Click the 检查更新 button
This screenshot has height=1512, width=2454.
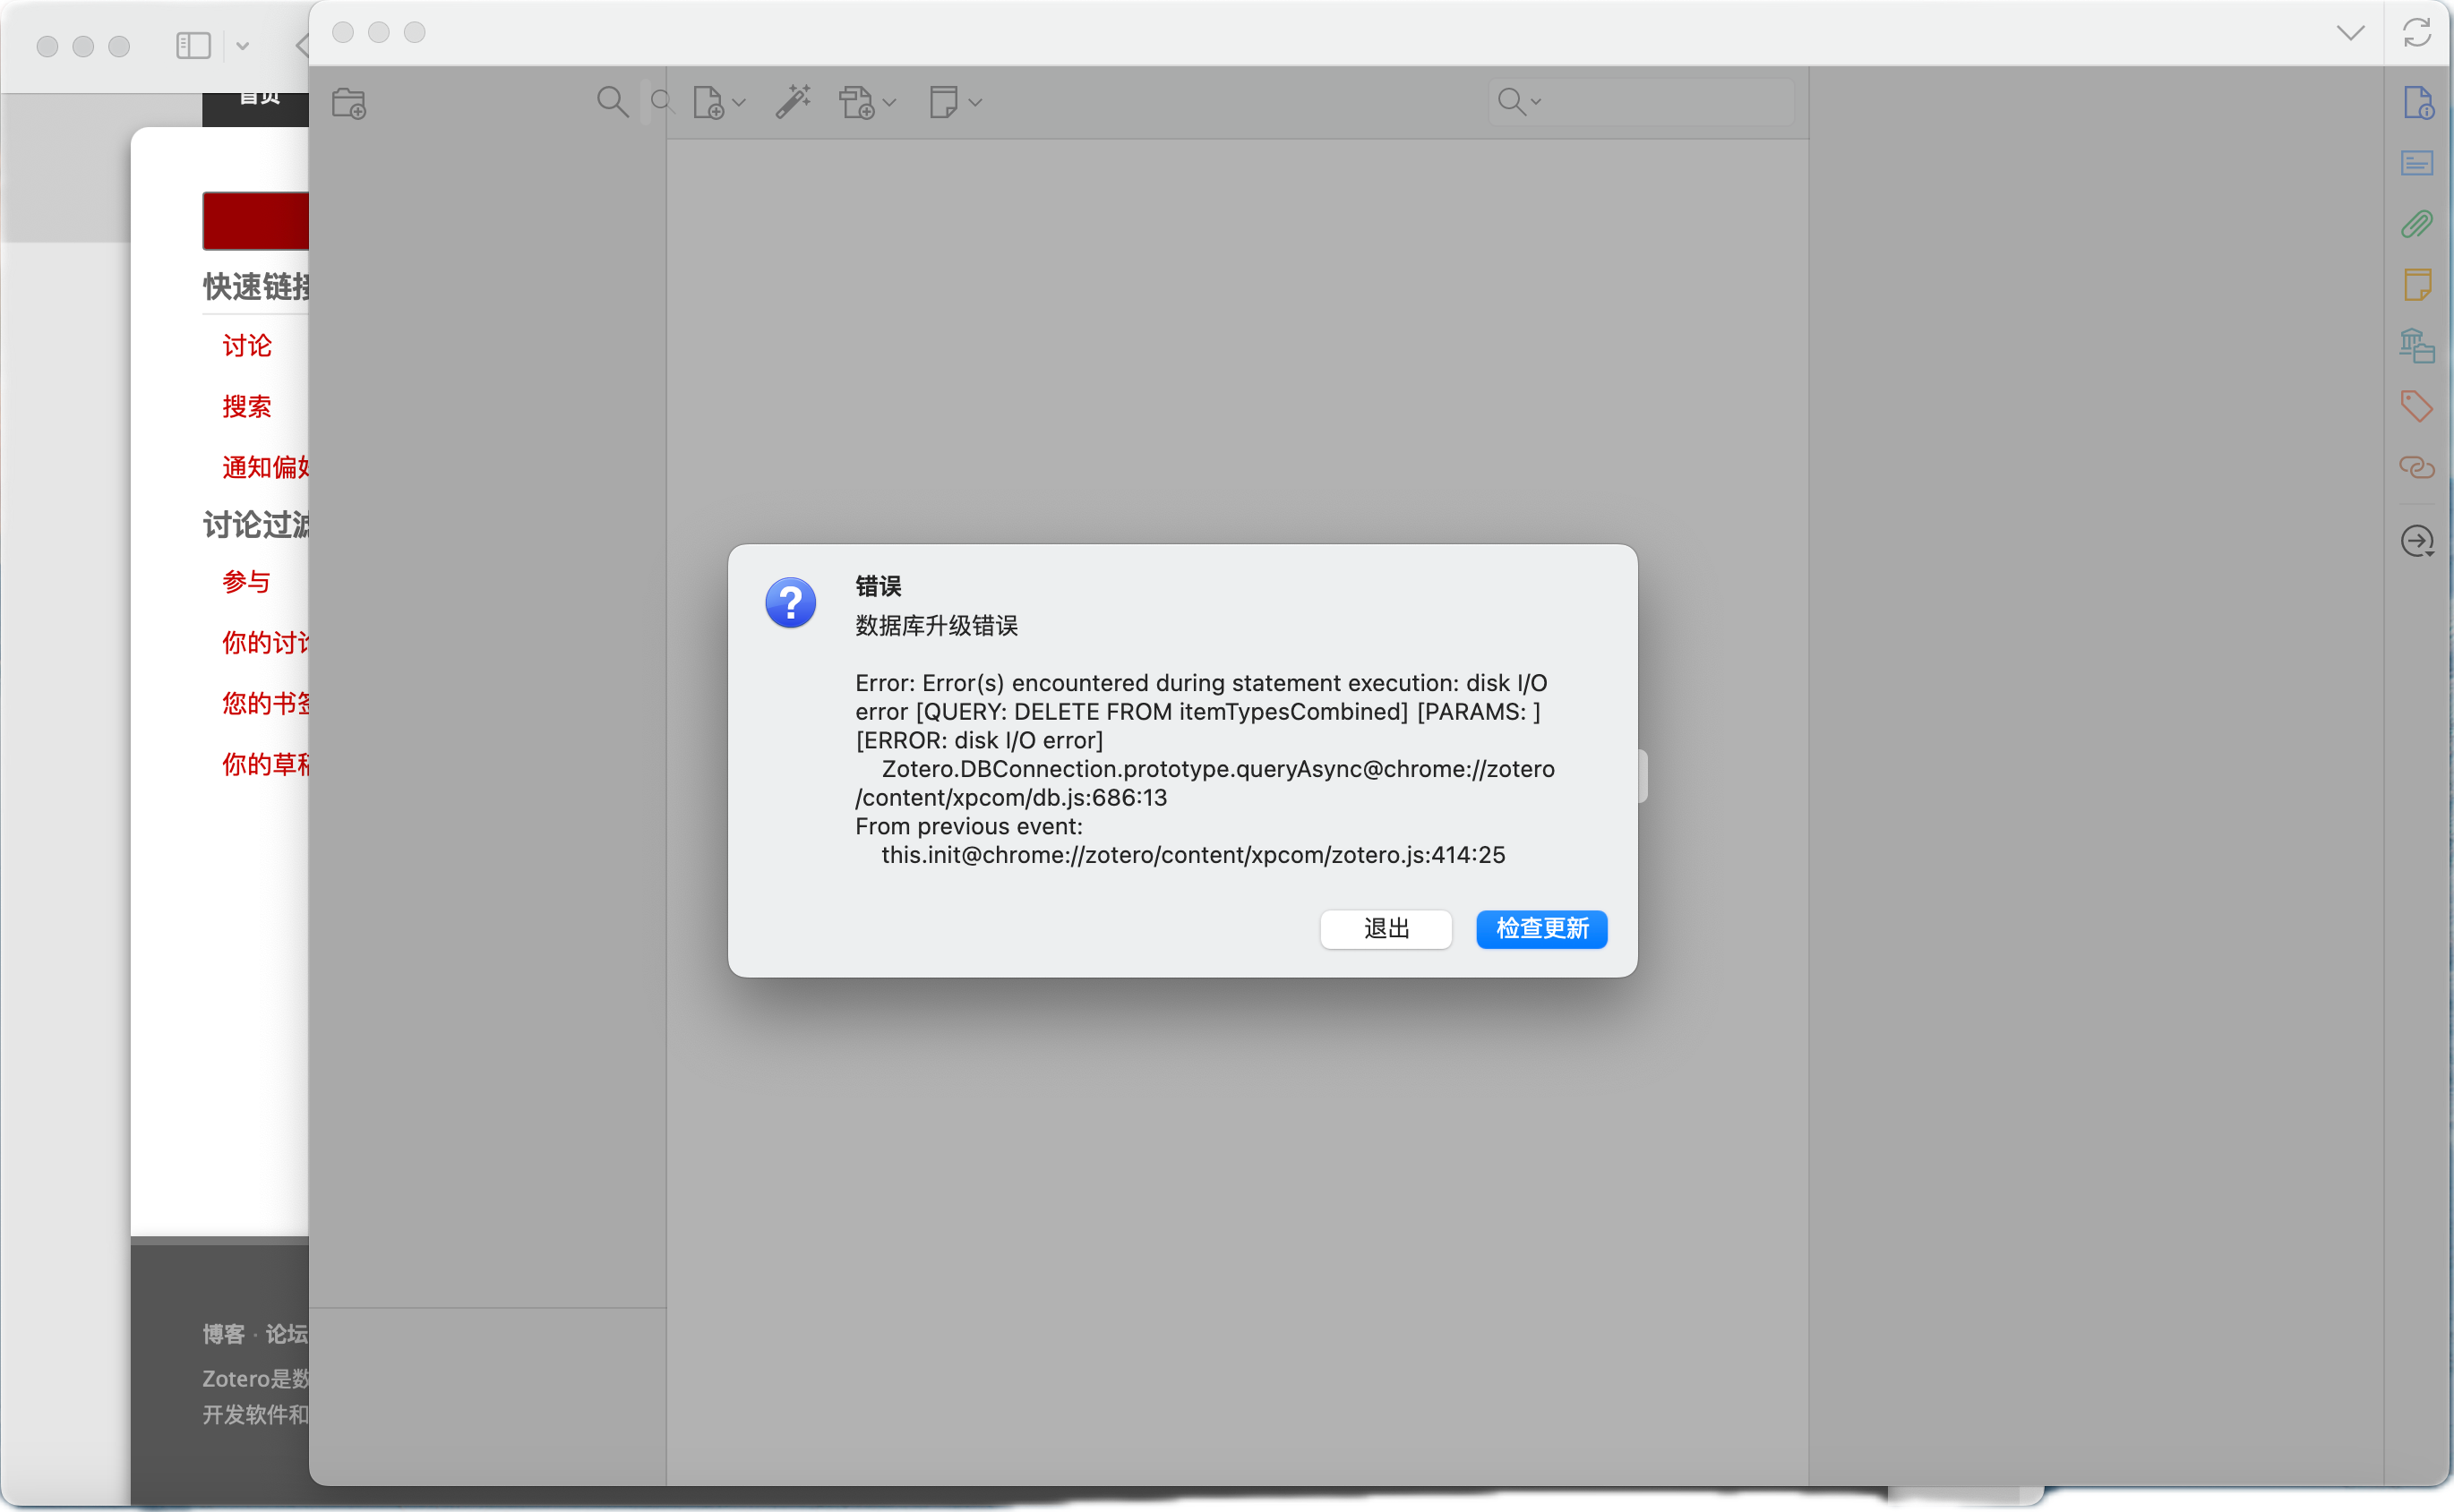coord(1540,929)
